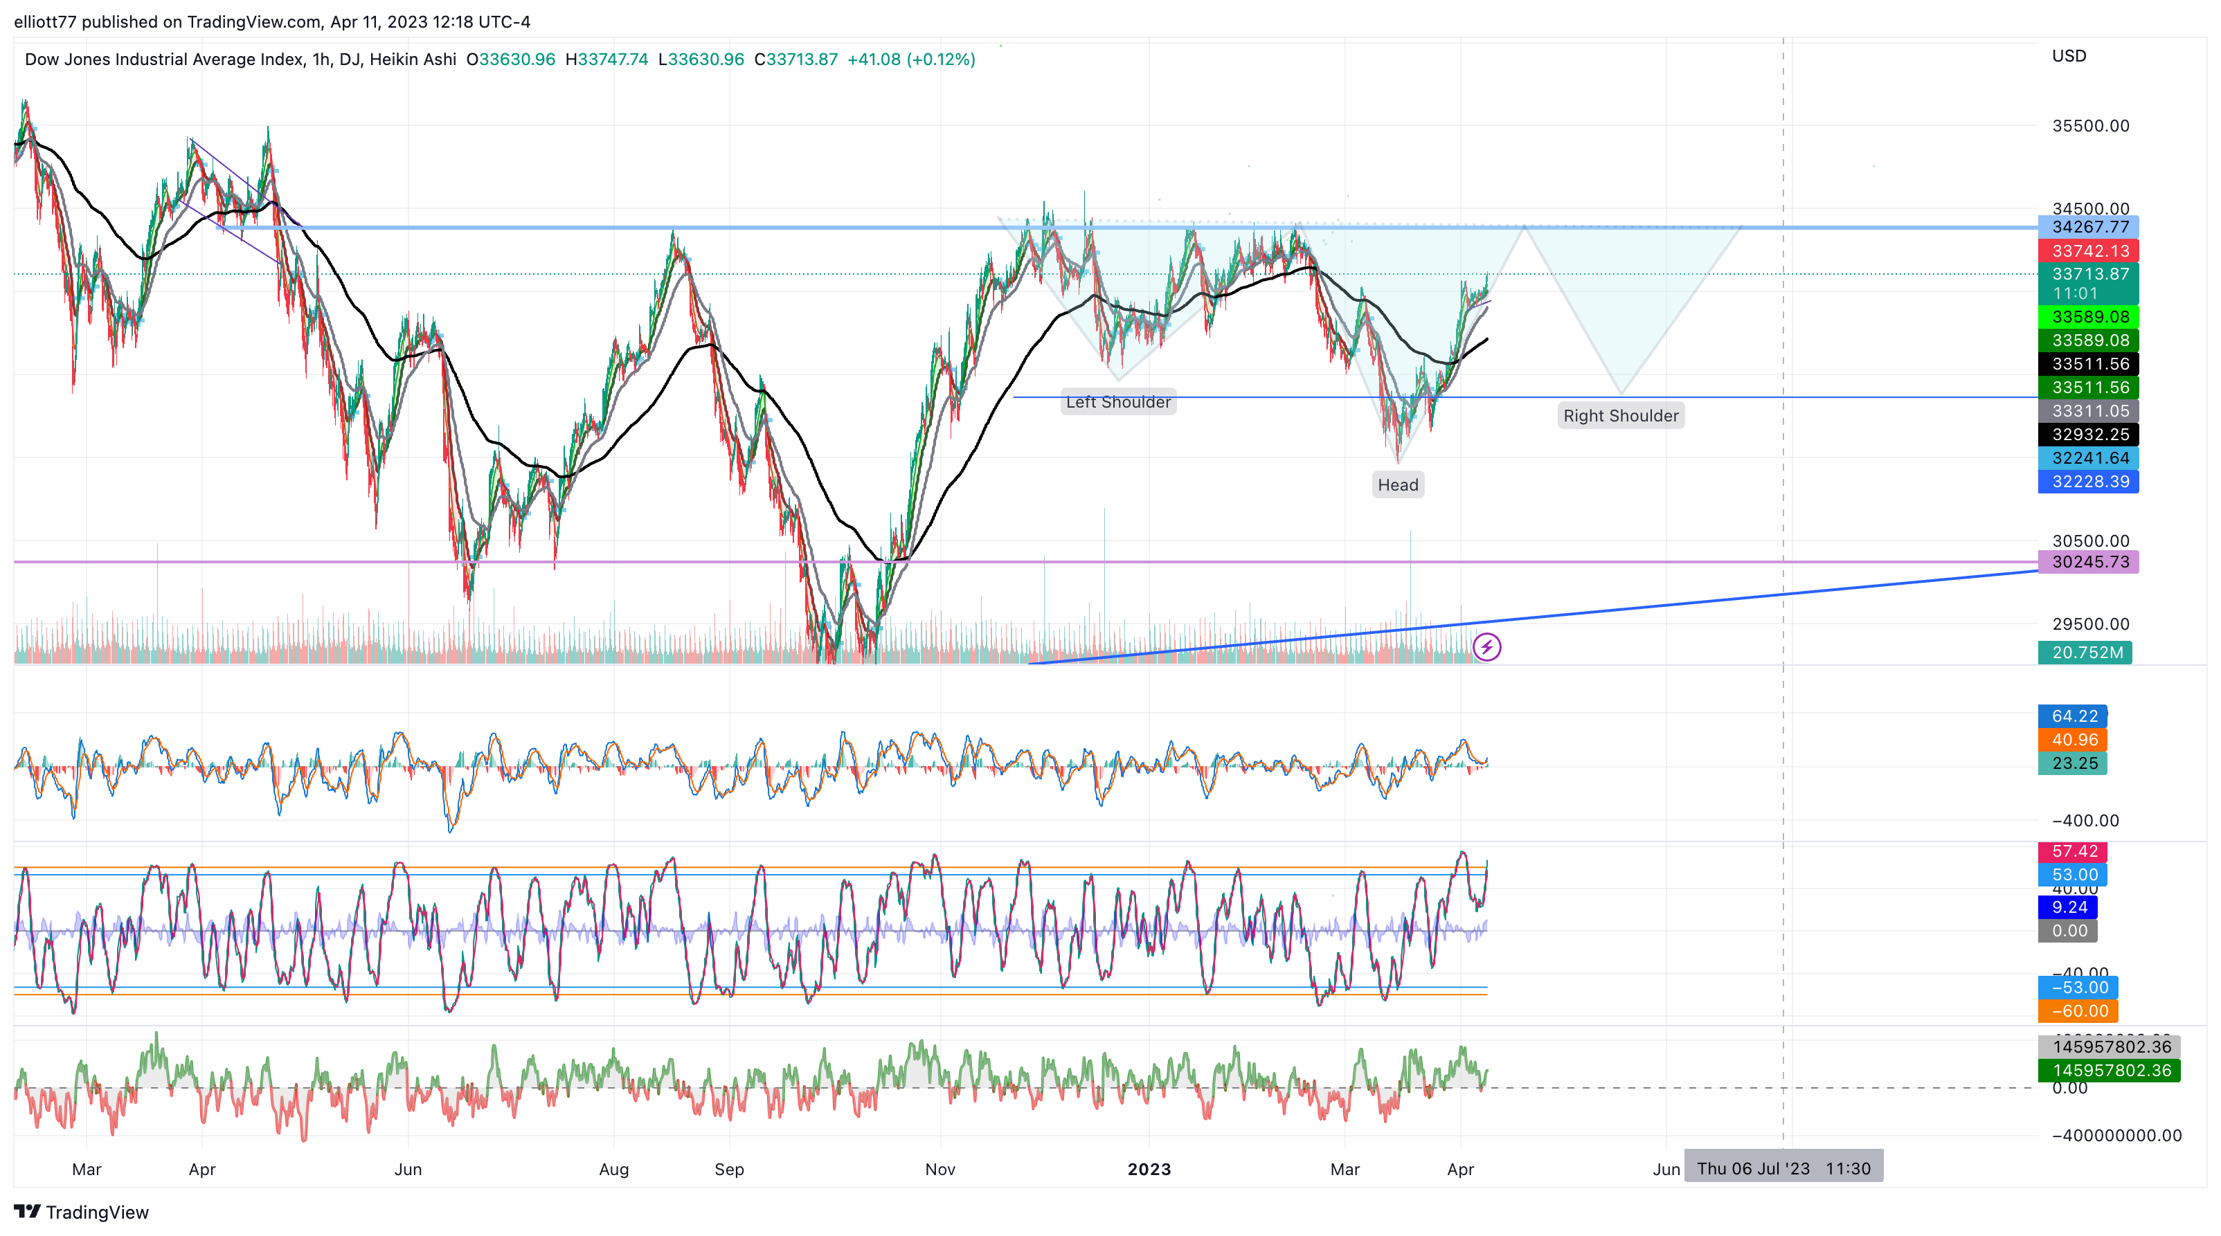The height and width of the screenshot is (1236, 2221).
Task: Click the green 145957802.36 value tag
Action: tap(2109, 1071)
